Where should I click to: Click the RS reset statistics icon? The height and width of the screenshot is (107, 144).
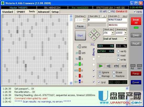pos(93,45)
